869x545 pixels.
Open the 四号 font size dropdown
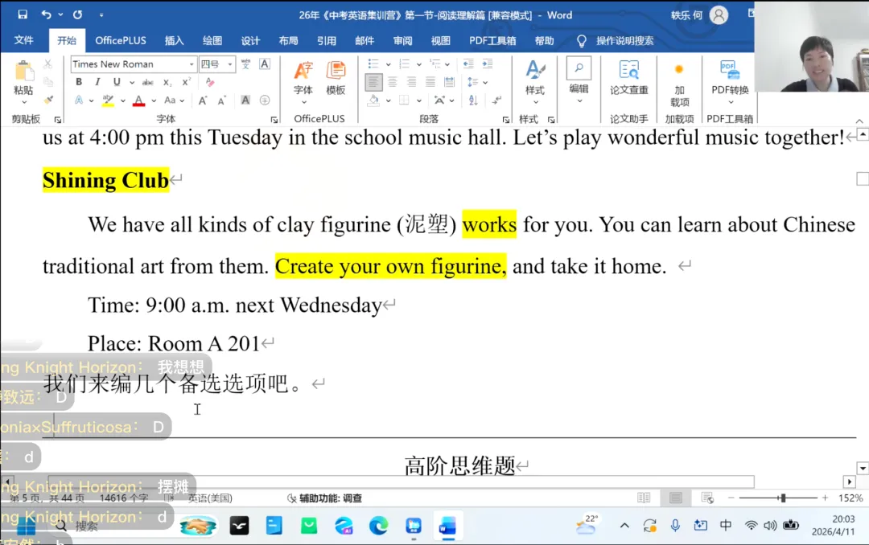[x=230, y=64]
